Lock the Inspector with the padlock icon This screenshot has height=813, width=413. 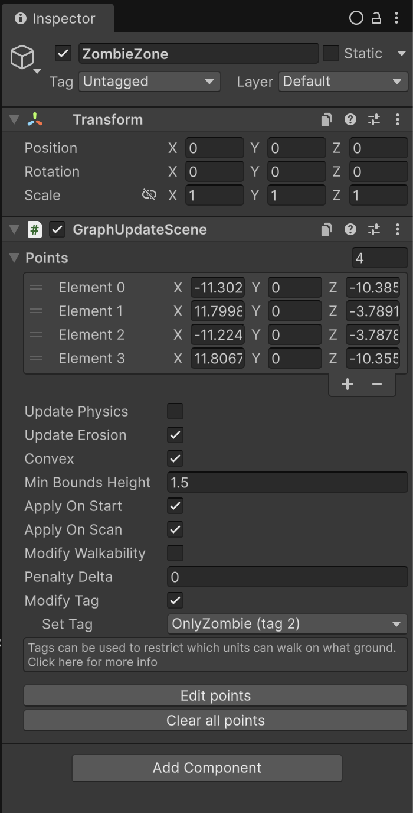click(x=376, y=18)
